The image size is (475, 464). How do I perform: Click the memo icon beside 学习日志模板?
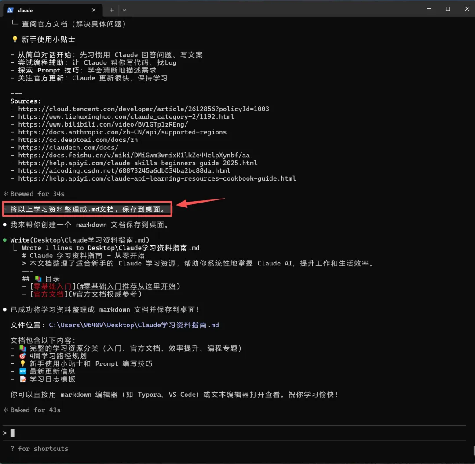point(22,379)
